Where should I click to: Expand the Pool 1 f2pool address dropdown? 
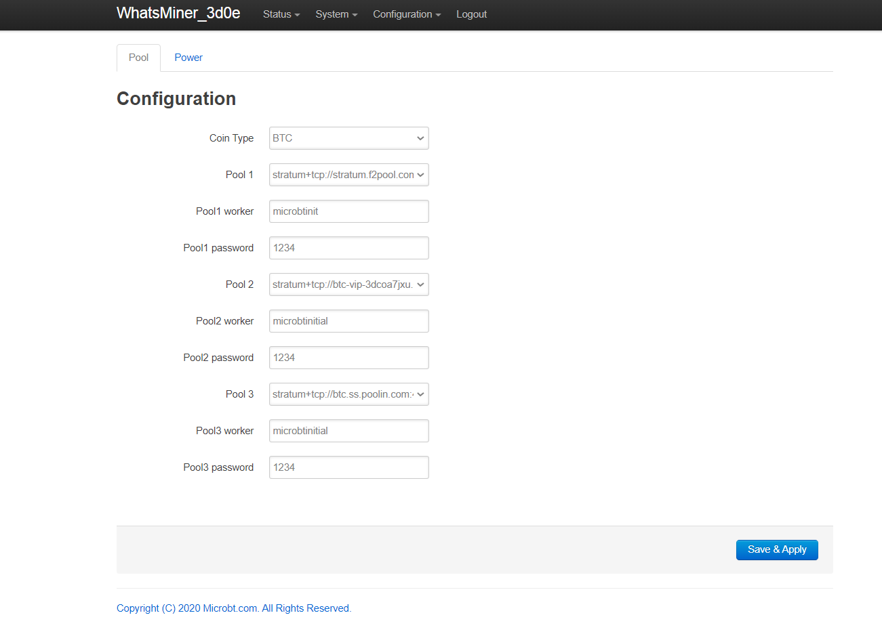point(349,175)
